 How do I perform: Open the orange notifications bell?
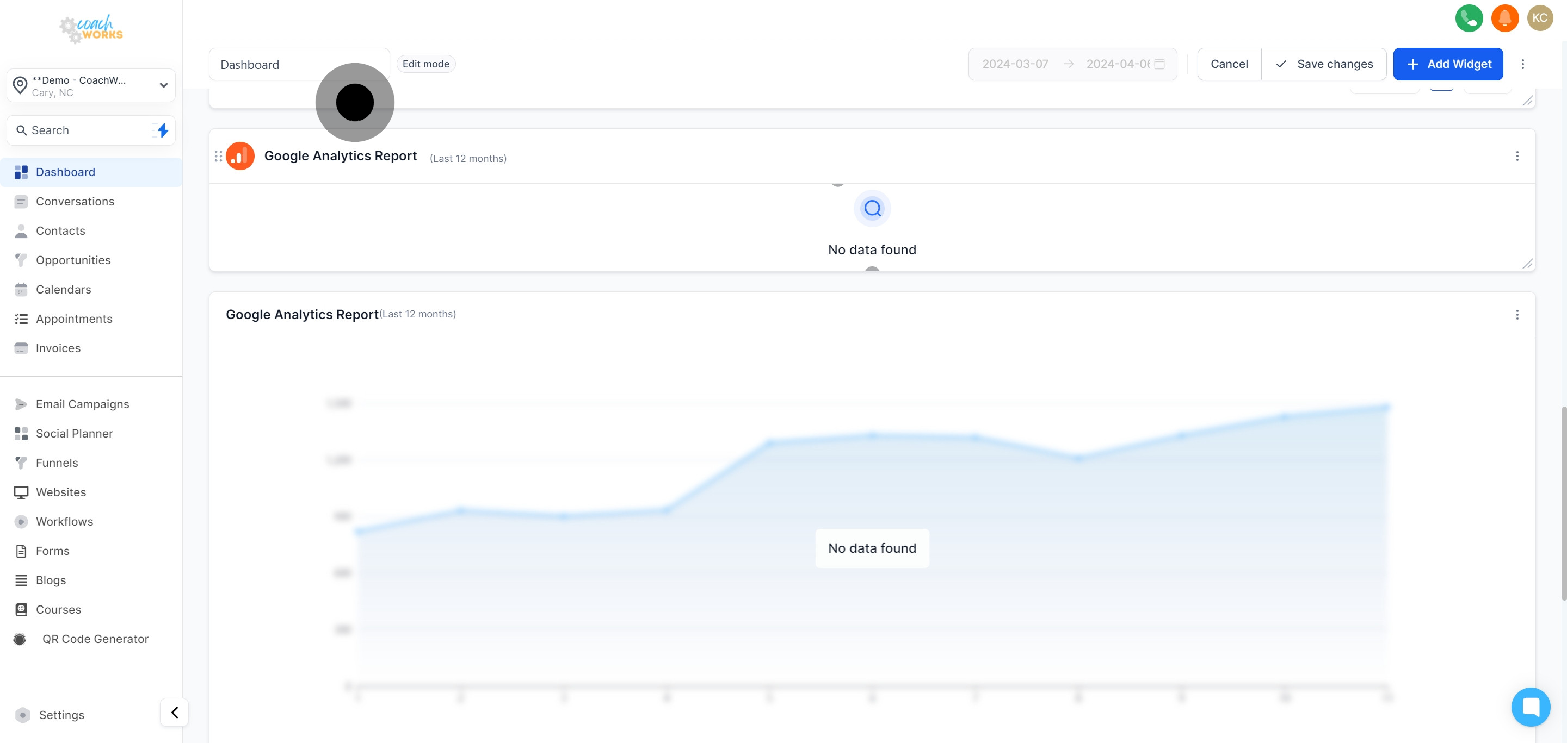[1504, 17]
